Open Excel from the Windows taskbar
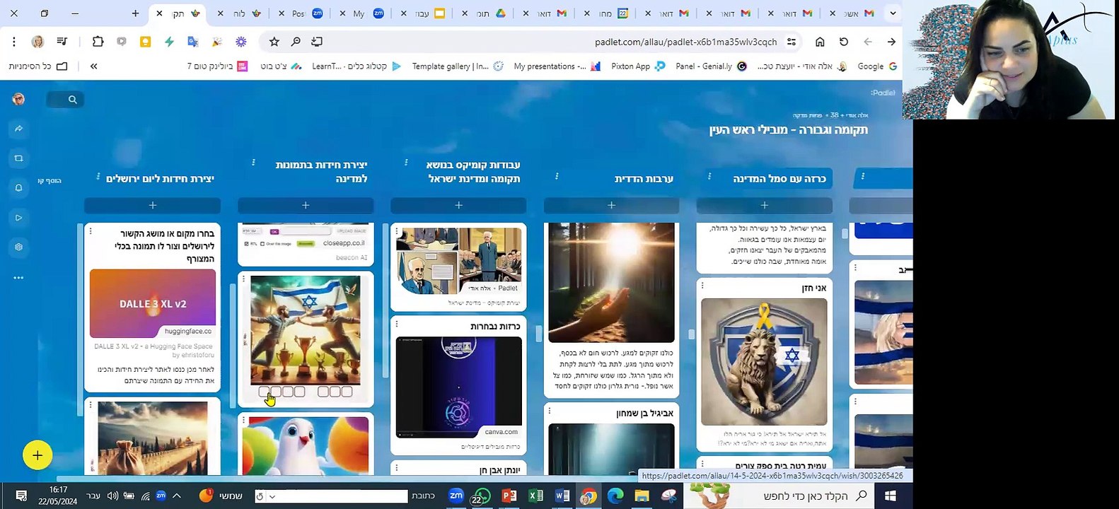 pyautogui.click(x=535, y=496)
